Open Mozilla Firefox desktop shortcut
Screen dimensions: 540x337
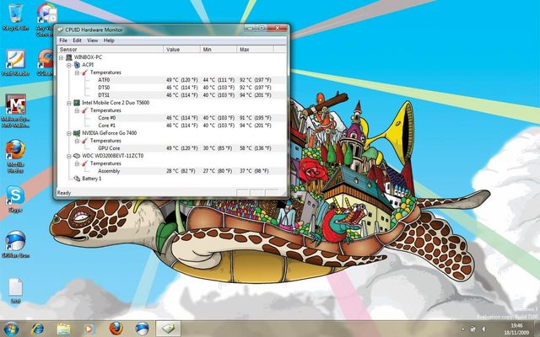[15, 157]
